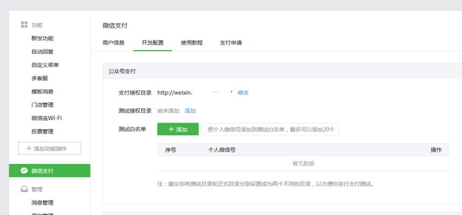The image size is (462, 215).
Task: Click the 公众号支付 section header
Action: 122,71
